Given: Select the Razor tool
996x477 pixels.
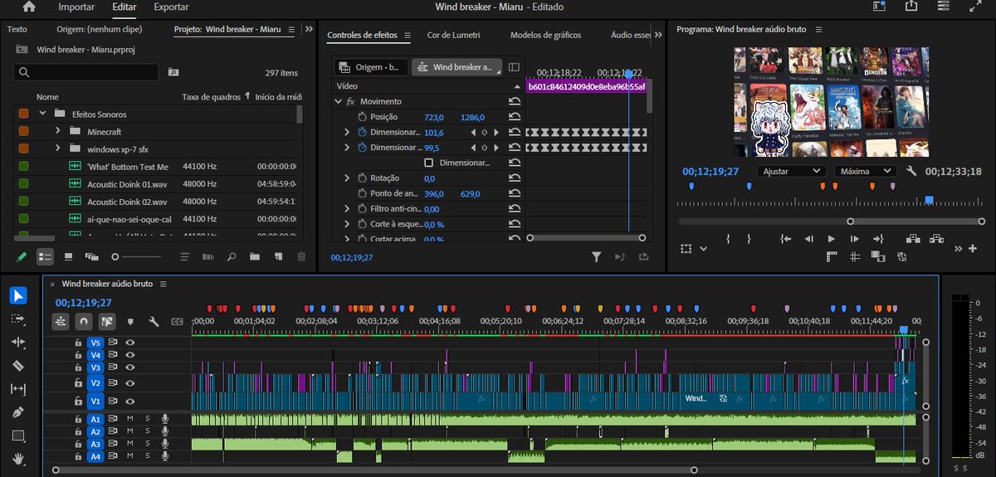Looking at the screenshot, I should (x=18, y=365).
